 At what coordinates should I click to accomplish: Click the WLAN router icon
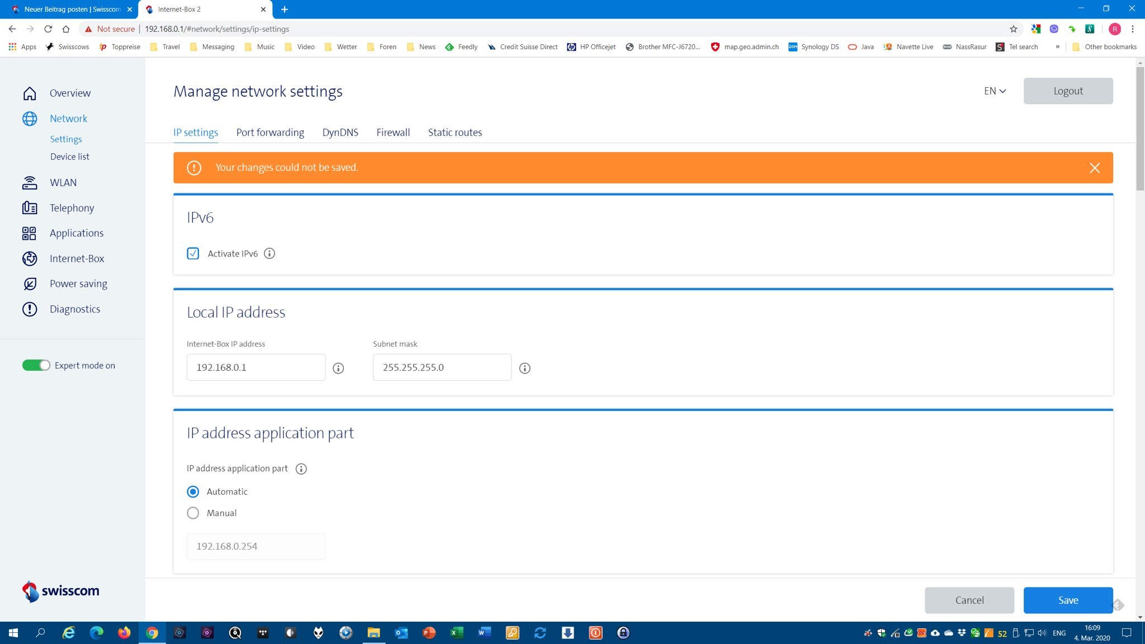coord(30,183)
